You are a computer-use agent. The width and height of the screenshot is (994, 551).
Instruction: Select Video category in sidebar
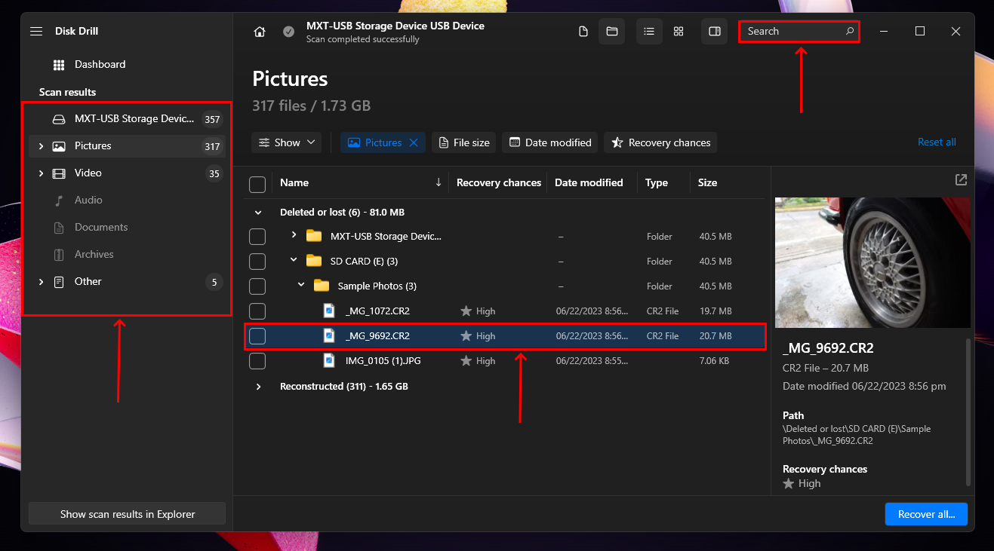pos(127,173)
